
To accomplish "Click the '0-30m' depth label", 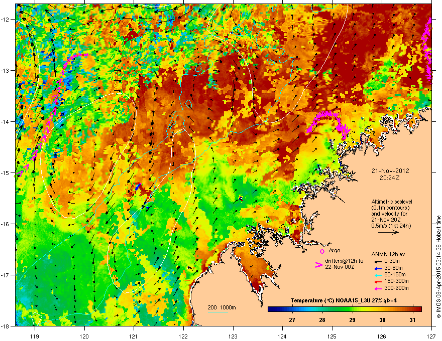I will pos(392,261).
